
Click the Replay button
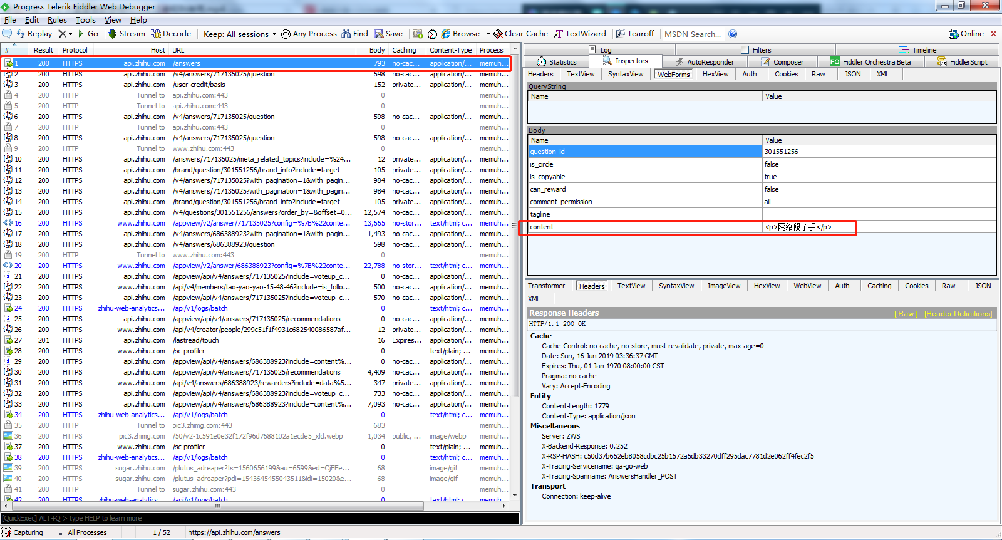coord(34,34)
